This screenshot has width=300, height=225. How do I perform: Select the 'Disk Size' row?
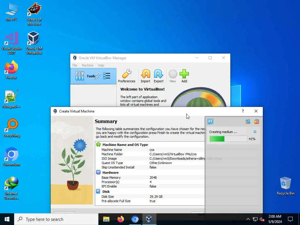pyautogui.click(x=150, y=197)
